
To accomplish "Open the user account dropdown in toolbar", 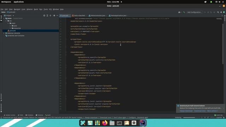I will click(x=180, y=12).
